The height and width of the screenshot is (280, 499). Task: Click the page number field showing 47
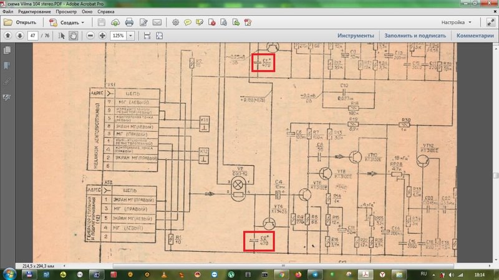pos(33,36)
